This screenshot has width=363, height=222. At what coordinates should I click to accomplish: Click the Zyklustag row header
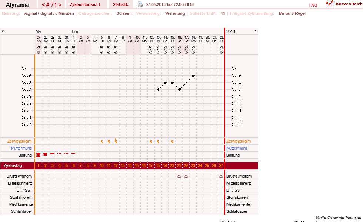[x=13, y=165]
